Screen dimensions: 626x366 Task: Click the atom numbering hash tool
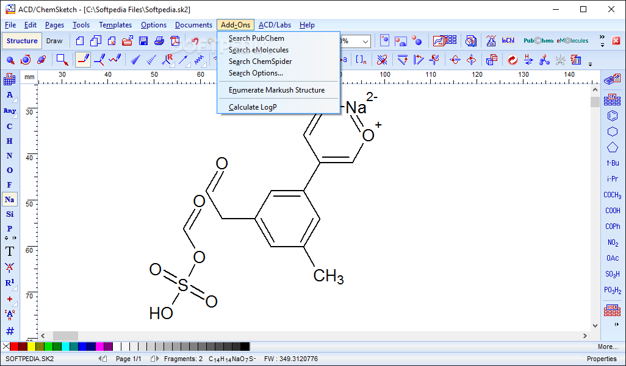coord(10,331)
